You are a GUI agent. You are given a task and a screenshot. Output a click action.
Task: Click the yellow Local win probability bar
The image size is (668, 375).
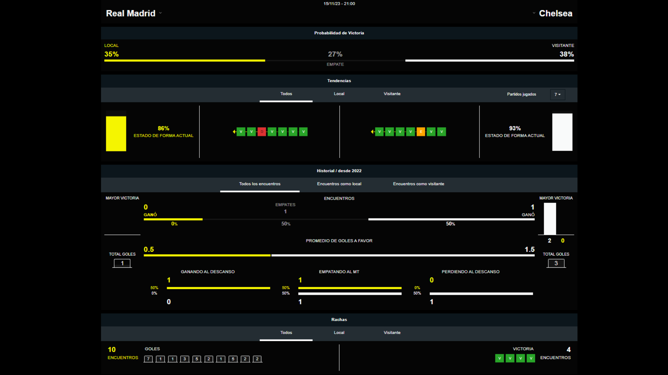[x=184, y=60]
